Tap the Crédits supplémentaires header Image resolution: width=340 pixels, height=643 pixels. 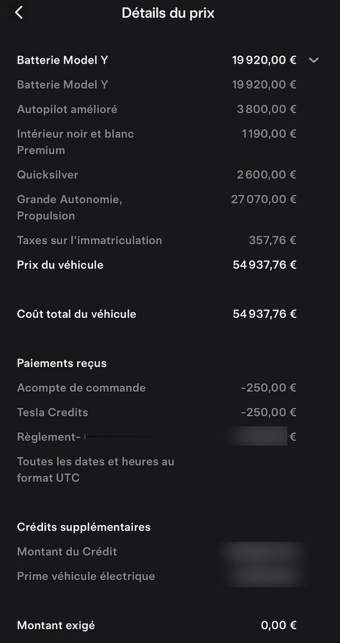tap(83, 527)
